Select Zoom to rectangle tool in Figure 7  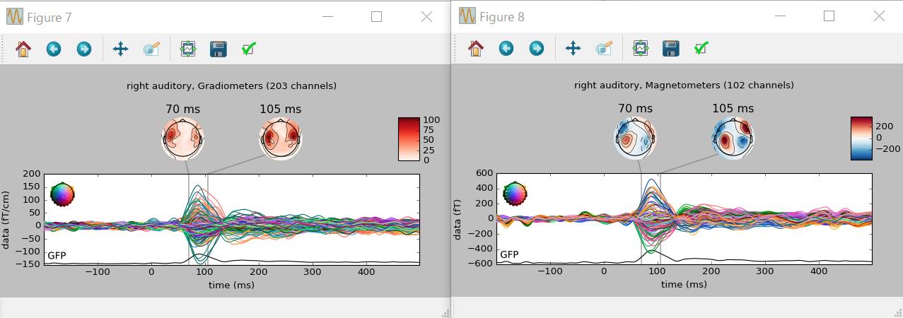click(x=151, y=49)
